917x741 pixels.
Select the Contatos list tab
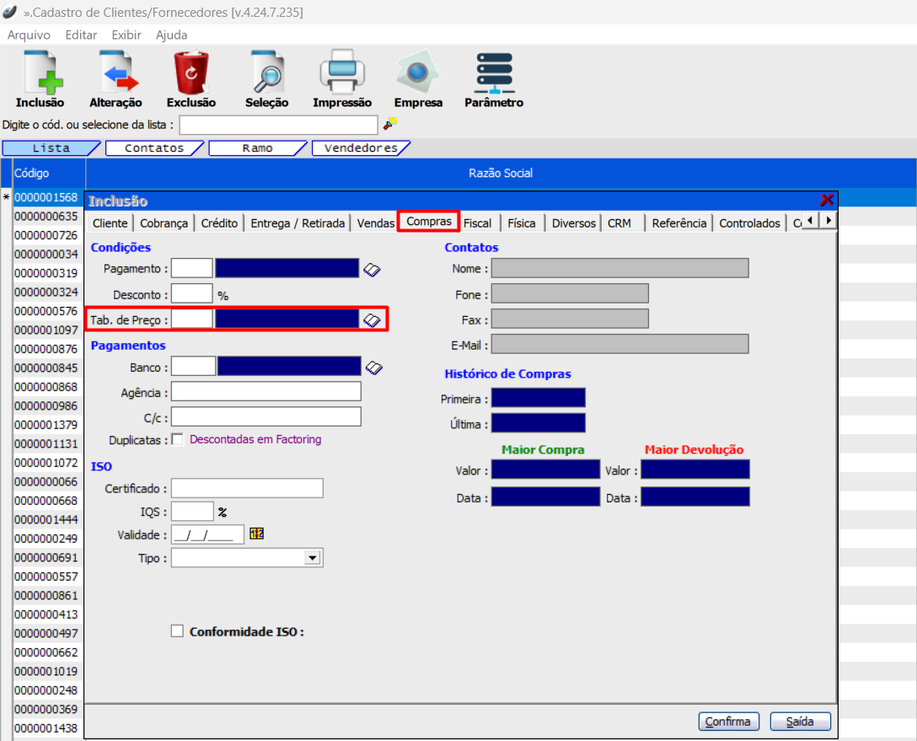click(x=154, y=148)
